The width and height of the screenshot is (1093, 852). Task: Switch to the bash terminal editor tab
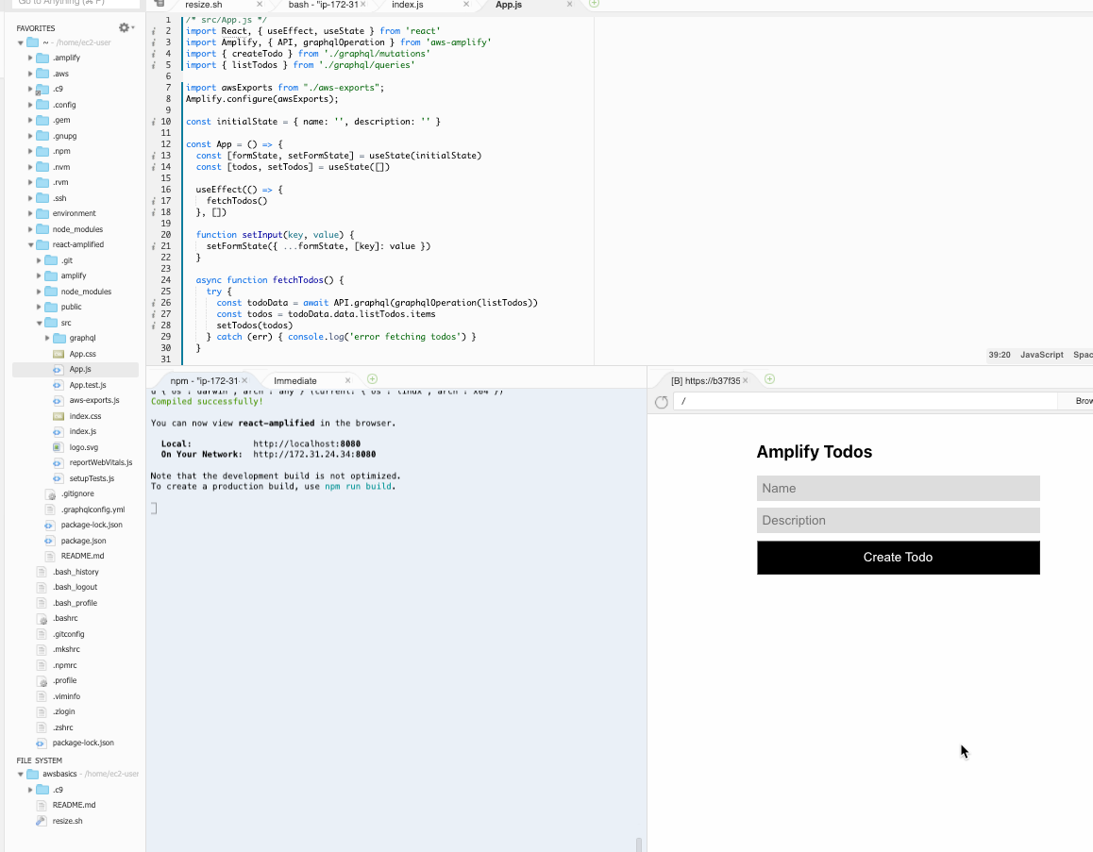(x=323, y=4)
